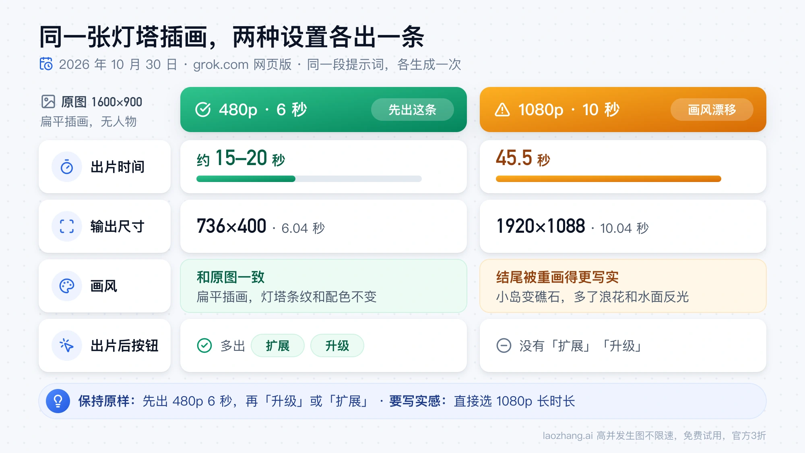The image size is (805, 453).
Task: Click the 6.04 秒 duration value
Action: (303, 228)
